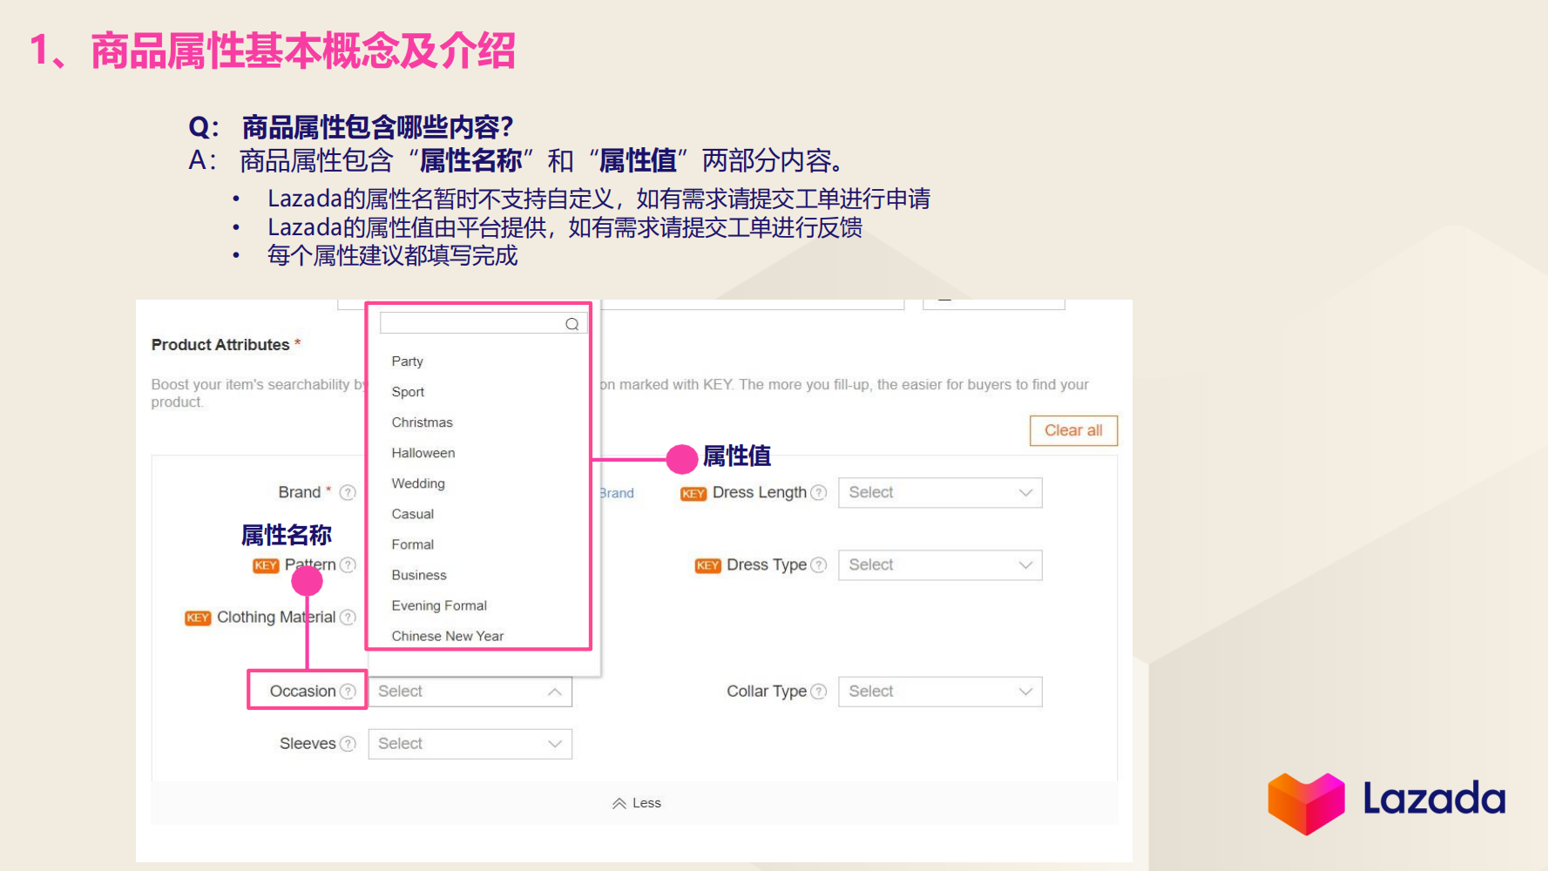Click the KEY badge beside Clothing Material
This screenshot has width=1549, height=871.
(x=198, y=618)
